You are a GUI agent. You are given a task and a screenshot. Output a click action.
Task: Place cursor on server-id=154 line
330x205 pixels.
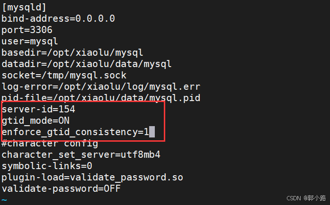pos(38,109)
